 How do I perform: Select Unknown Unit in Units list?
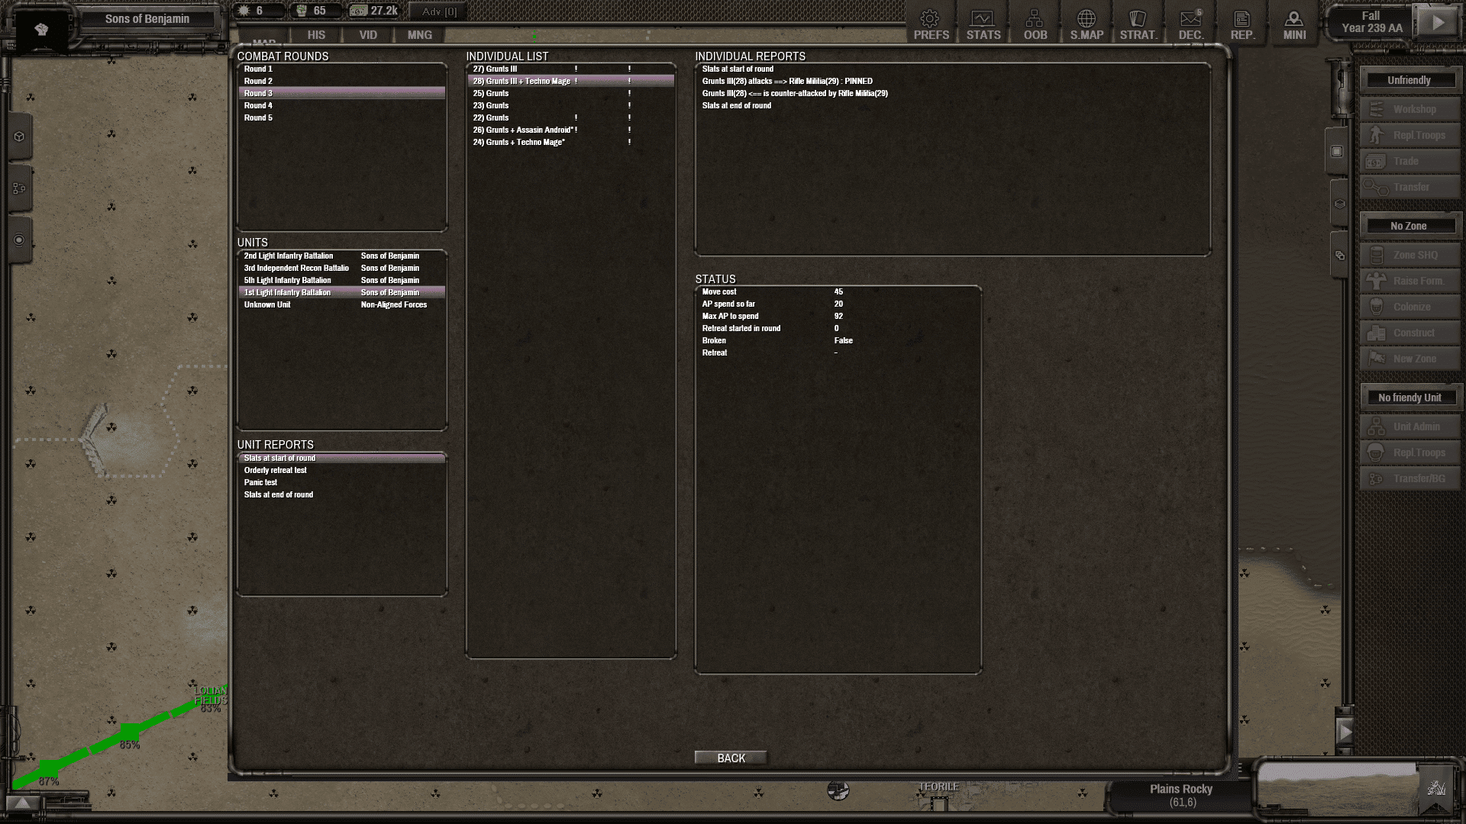click(x=267, y=304)
